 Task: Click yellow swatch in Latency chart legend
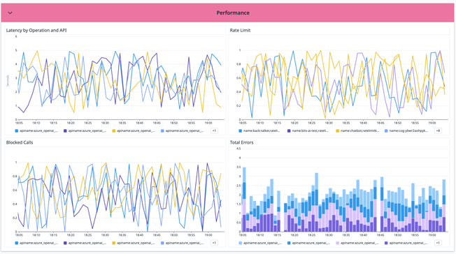114,131
